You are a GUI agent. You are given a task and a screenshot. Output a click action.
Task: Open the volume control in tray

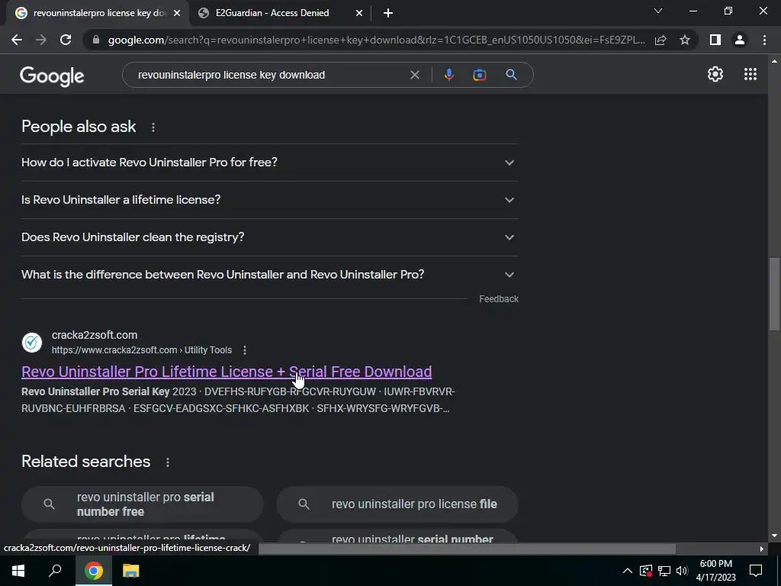[682, 571]
